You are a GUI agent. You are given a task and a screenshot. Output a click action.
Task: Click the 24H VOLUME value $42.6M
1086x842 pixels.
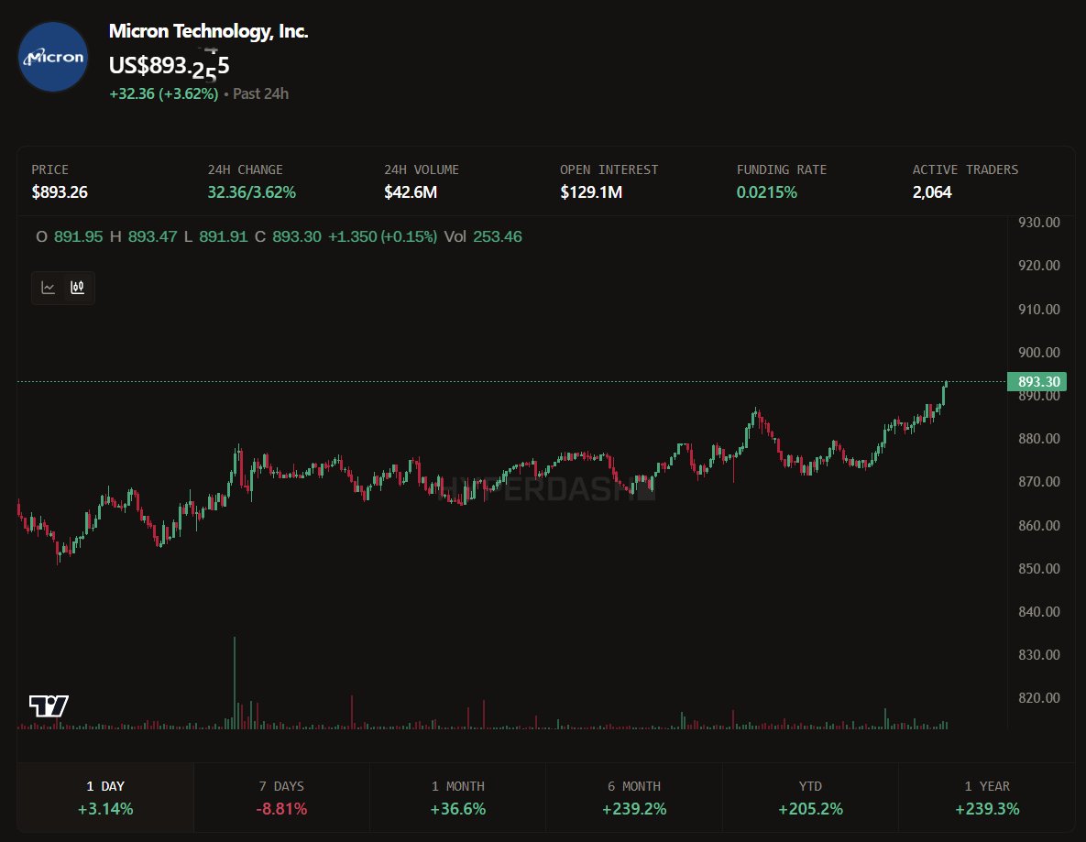[410, 191]
